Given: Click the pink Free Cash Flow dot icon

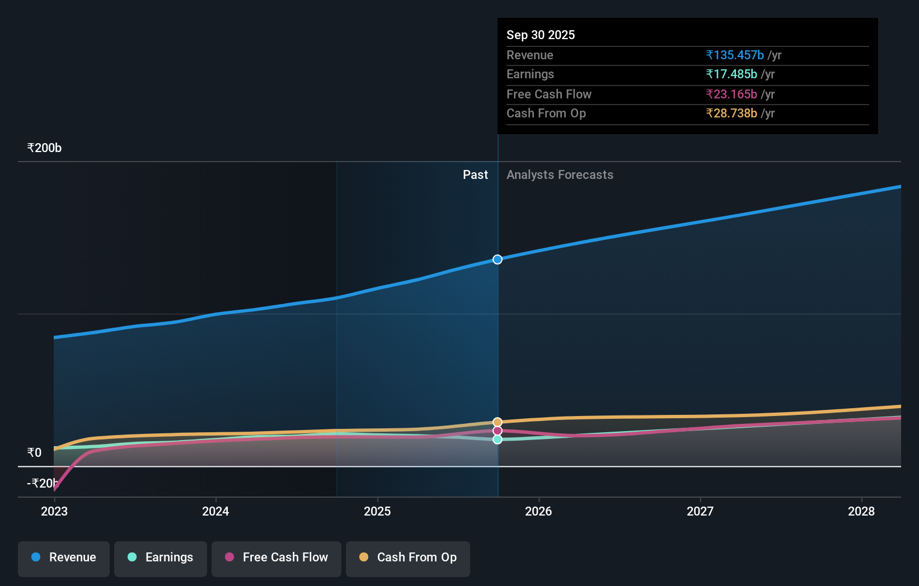Looking at the screenshot, I should click(229, 557).
